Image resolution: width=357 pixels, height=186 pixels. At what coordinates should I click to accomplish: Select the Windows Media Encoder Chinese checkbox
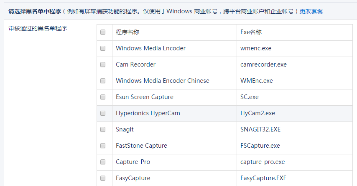(103, 81)
